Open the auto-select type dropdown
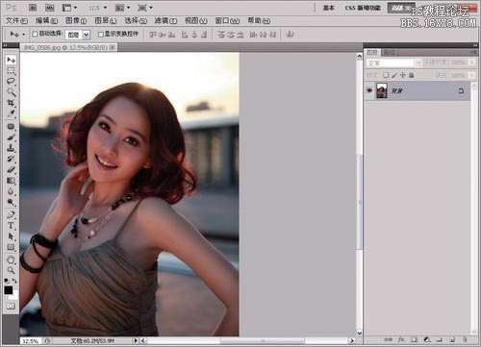 coord(78,35)
